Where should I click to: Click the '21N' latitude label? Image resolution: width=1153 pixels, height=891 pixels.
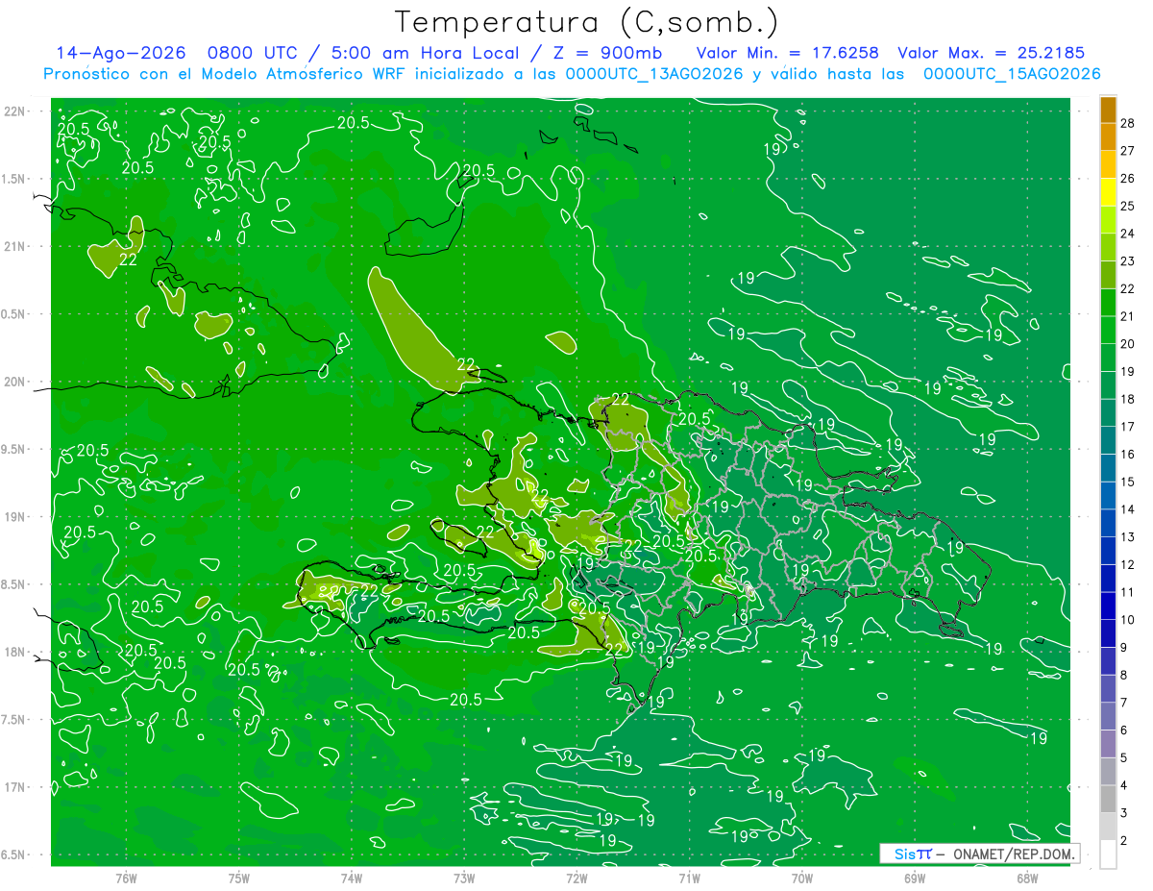tap(16, 246)
